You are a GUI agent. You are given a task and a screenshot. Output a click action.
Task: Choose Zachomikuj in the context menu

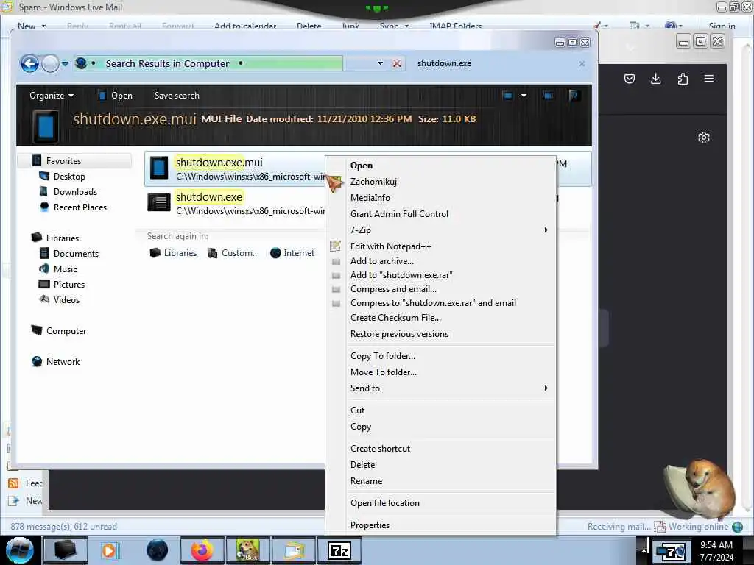point(441,182)
